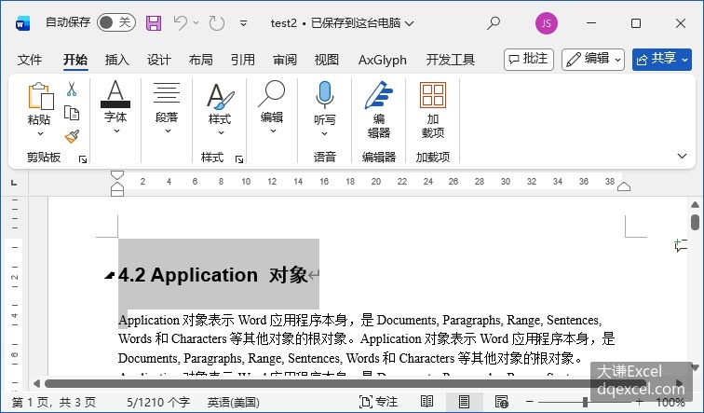Image resolution: width=704 pixels, height=413 pixels.
Task: Customize the Quick Access Toolbar dropdown
Action: pyautogui.click(x=243, y=23)
